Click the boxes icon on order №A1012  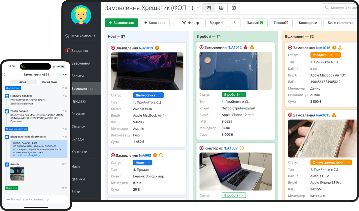pyautogui.click(x=252, y=47)
